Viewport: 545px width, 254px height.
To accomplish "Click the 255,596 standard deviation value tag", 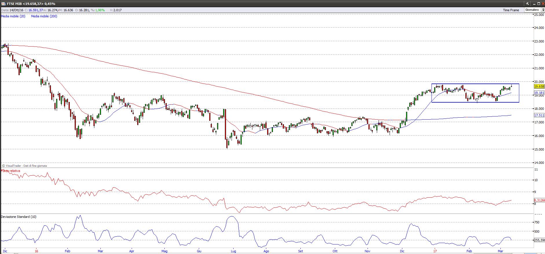I will 539,240.
